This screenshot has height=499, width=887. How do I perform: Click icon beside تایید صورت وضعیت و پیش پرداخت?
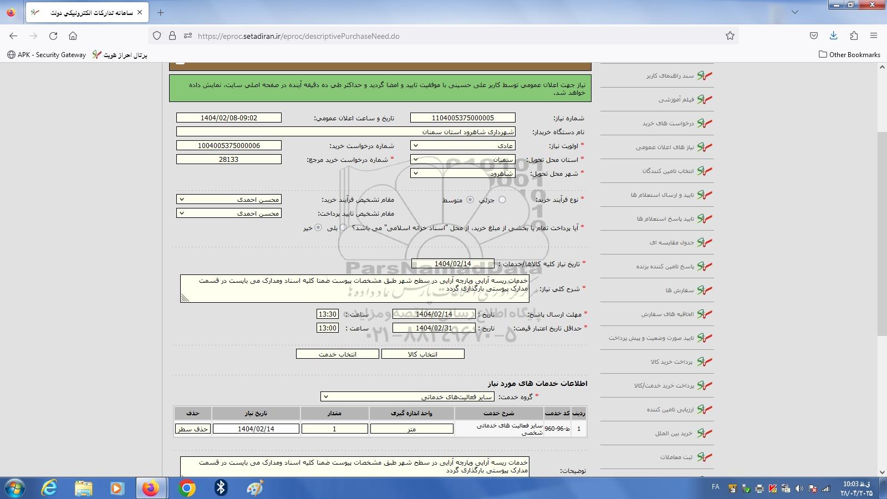coord(705,338)
